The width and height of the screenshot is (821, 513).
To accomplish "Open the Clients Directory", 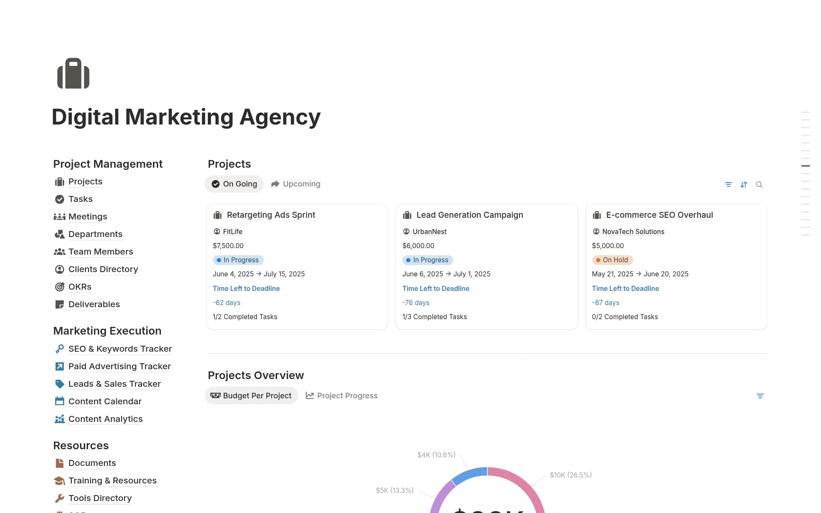I will [x=103, y=269].
